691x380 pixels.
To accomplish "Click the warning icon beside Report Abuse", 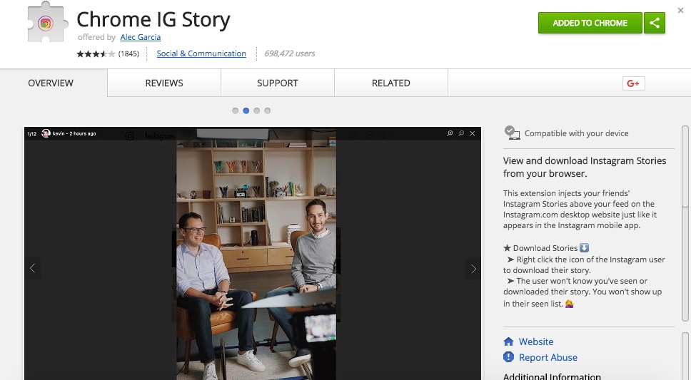I will [508, 356].
